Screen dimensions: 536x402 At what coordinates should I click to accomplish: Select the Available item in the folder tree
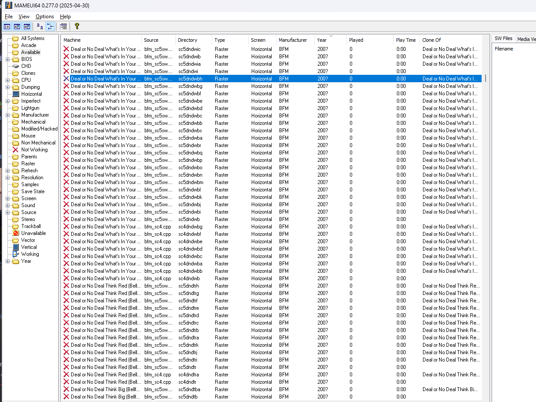click(30, 52)
